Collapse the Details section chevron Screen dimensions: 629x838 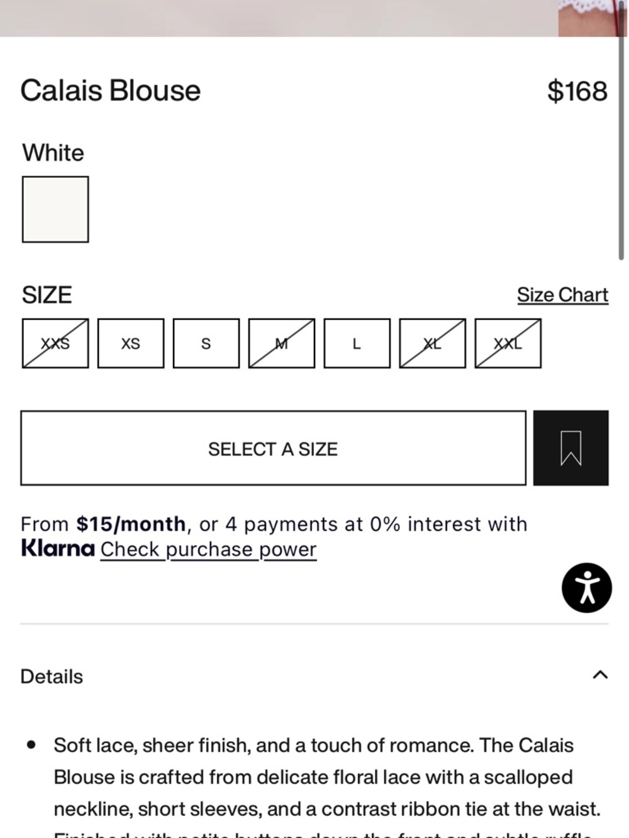coord(600,675)
